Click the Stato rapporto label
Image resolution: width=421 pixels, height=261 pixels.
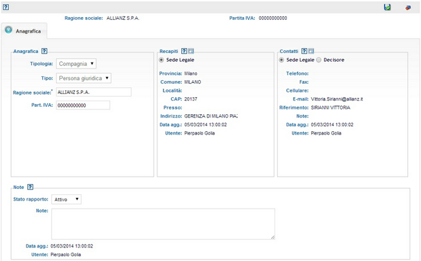(31, 199)
